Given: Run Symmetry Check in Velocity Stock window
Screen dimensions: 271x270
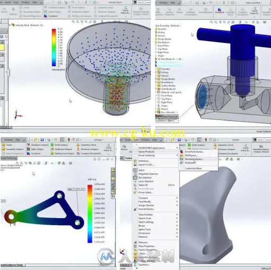Looking at the screenshot, I should click(104, 7).
